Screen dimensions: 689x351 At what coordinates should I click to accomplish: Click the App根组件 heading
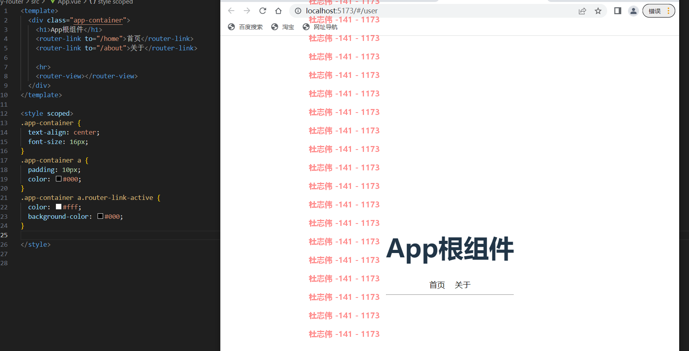tap(450, 249)
